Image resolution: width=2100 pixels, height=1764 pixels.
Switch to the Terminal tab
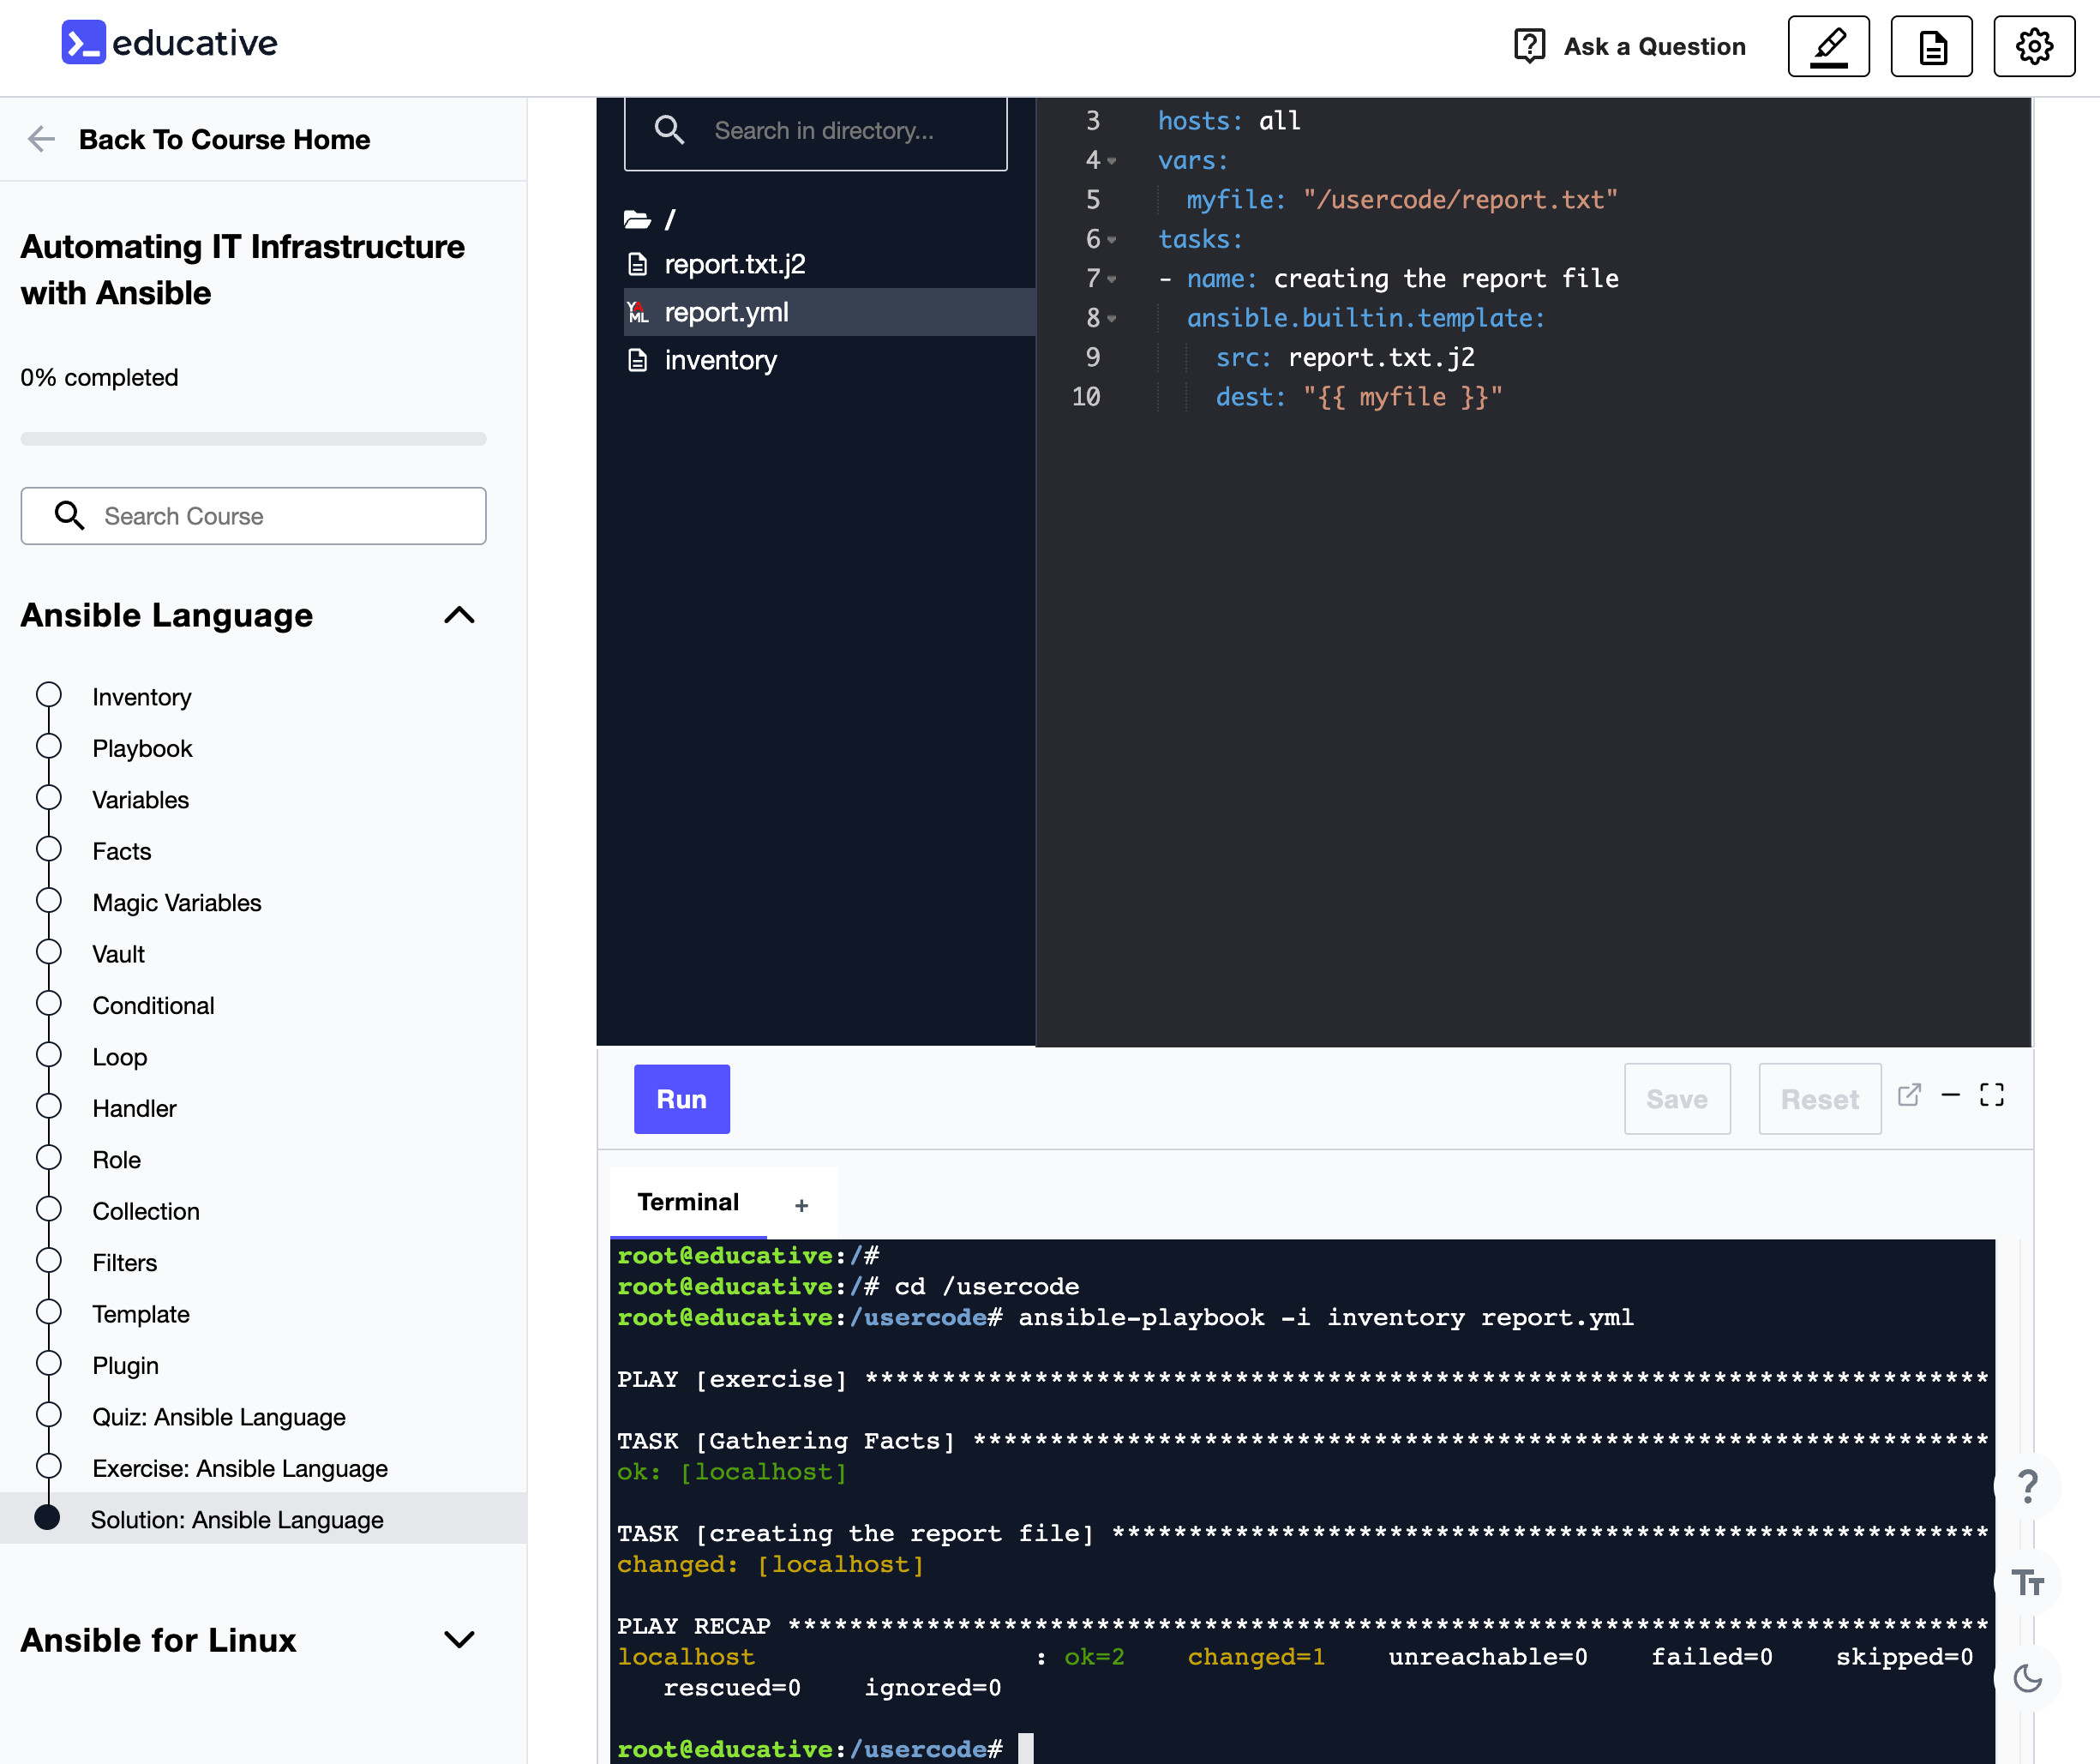[688, 1202]
